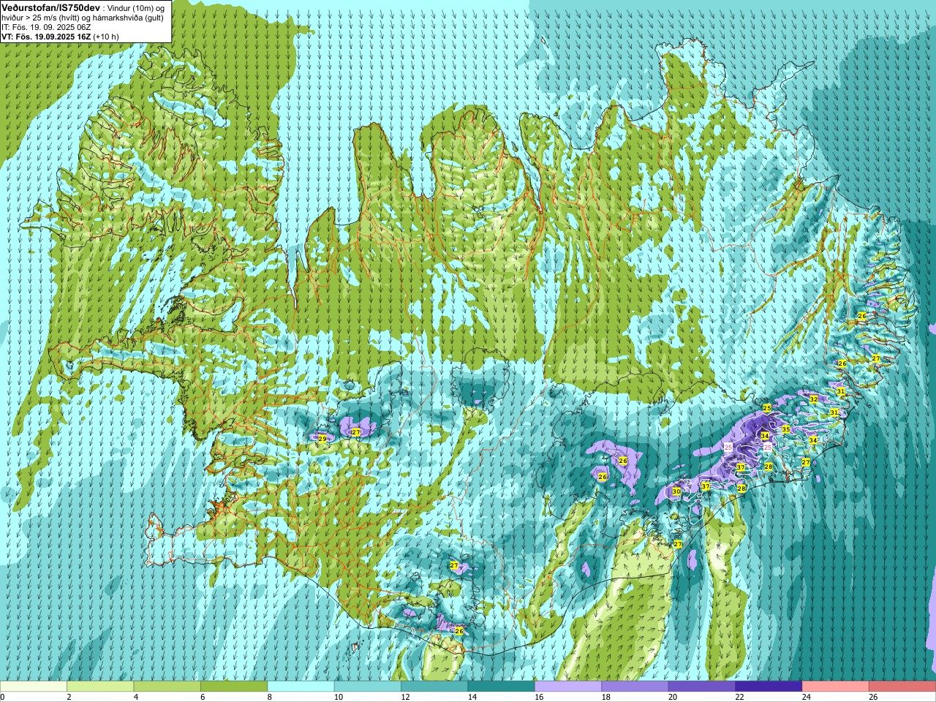Select the 18–20 m/s light purple legend swatch

click(x=635, y=687)
